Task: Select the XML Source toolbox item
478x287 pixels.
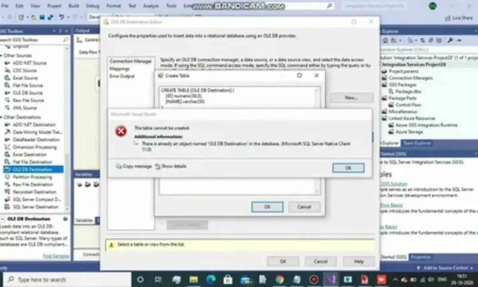Action: pyautogui.click(x=24, y=108)
